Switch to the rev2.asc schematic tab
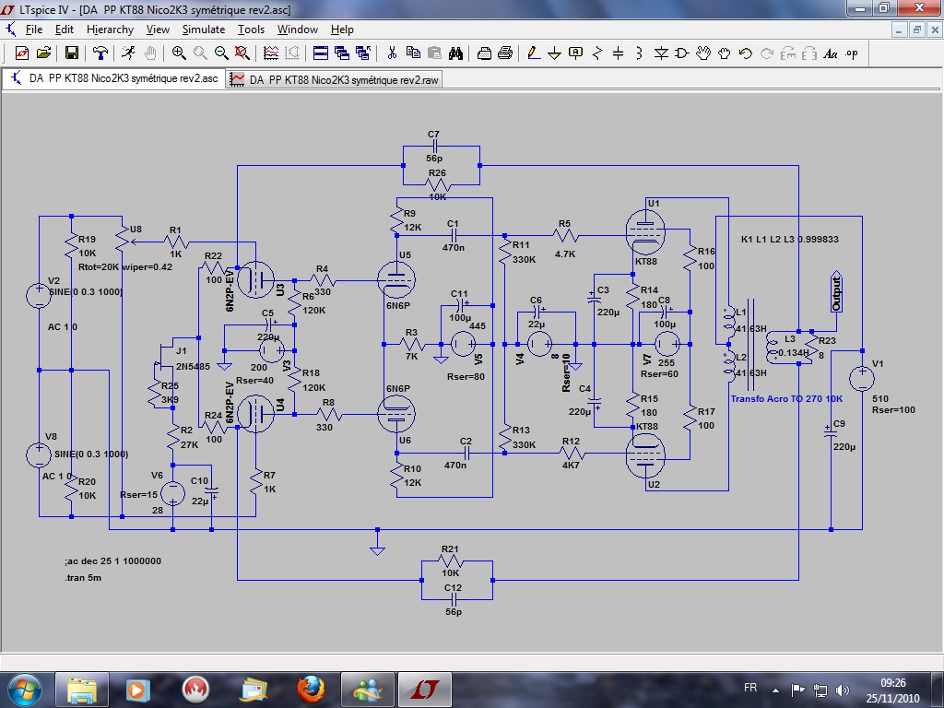This screenshot has width=944, height=708. click(x=113, y=79)
